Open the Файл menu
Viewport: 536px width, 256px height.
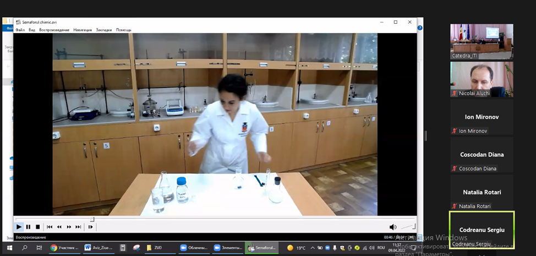coord(20,30)
